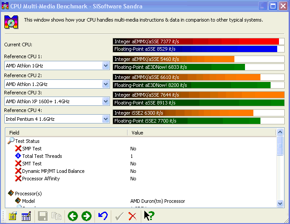Click the Total Test Threads value 1
This screenshot has width=290, height=224.
point(132,156)
